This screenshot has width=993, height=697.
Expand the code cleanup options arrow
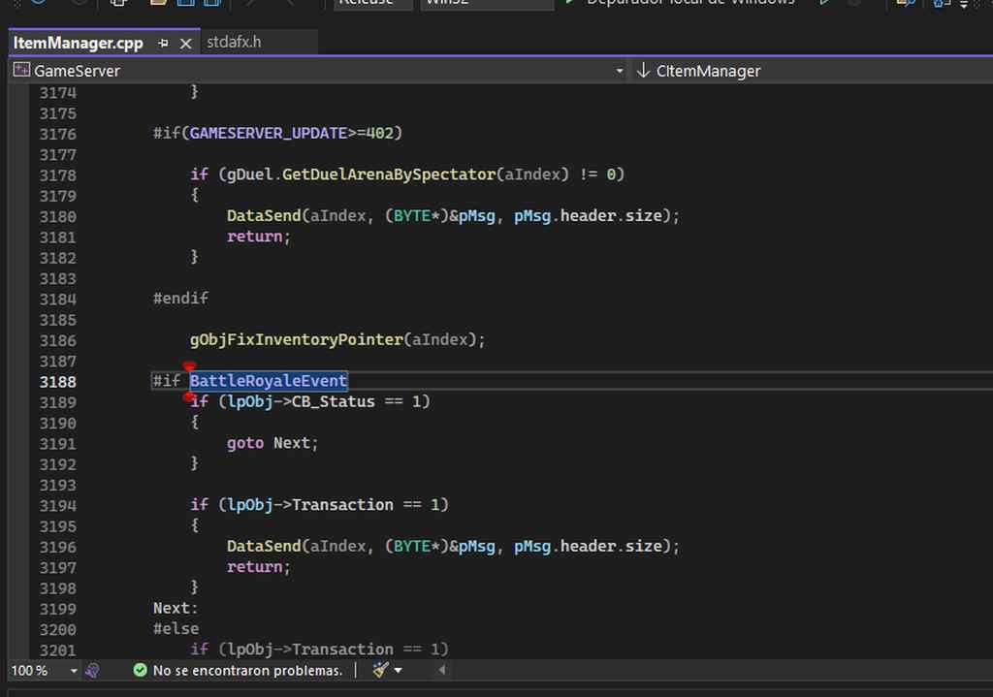pyautogui.click(x=399, y=671)
